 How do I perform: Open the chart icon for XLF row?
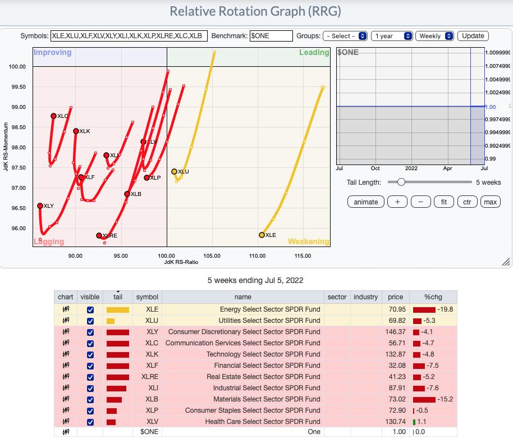[66, 366]
